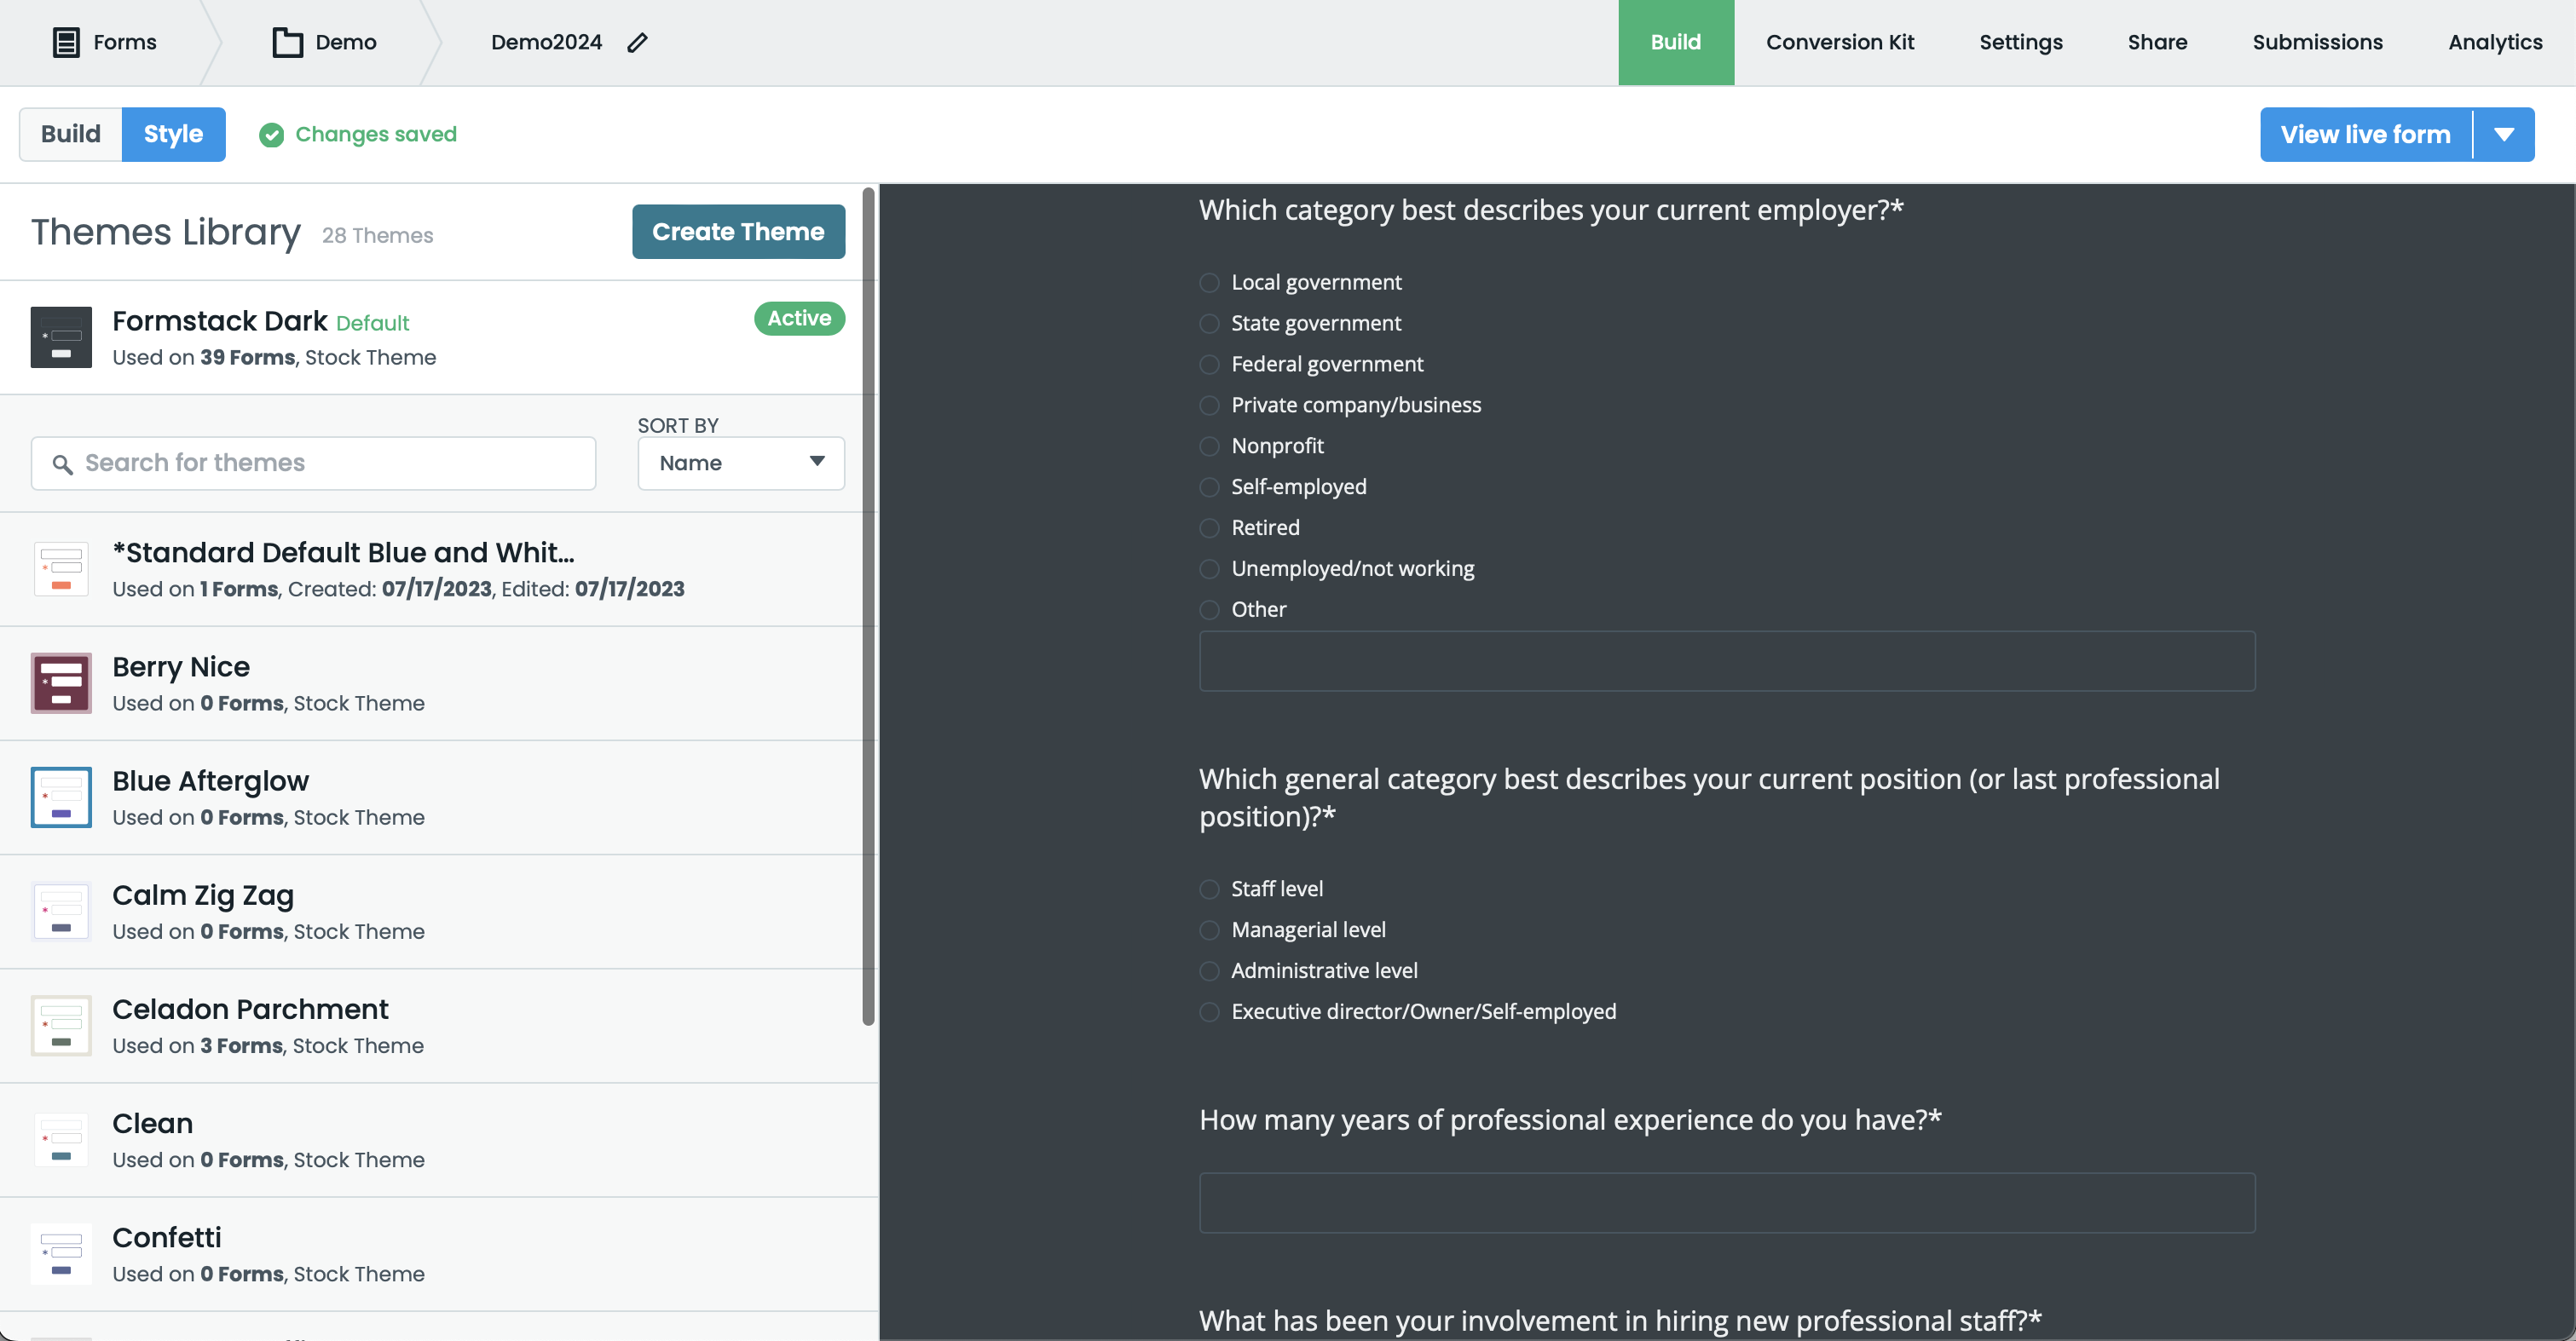Select the Clean theme name
Screen dimensions: 2576x1341
152,1123
